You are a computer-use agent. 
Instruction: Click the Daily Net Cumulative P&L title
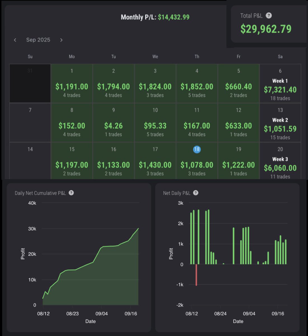coord(40,193)
